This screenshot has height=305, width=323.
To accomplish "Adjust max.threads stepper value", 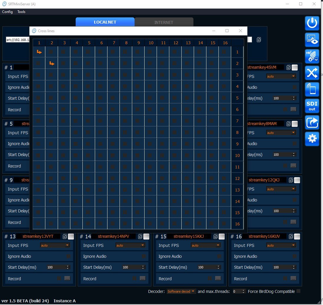I will point(243,291).
